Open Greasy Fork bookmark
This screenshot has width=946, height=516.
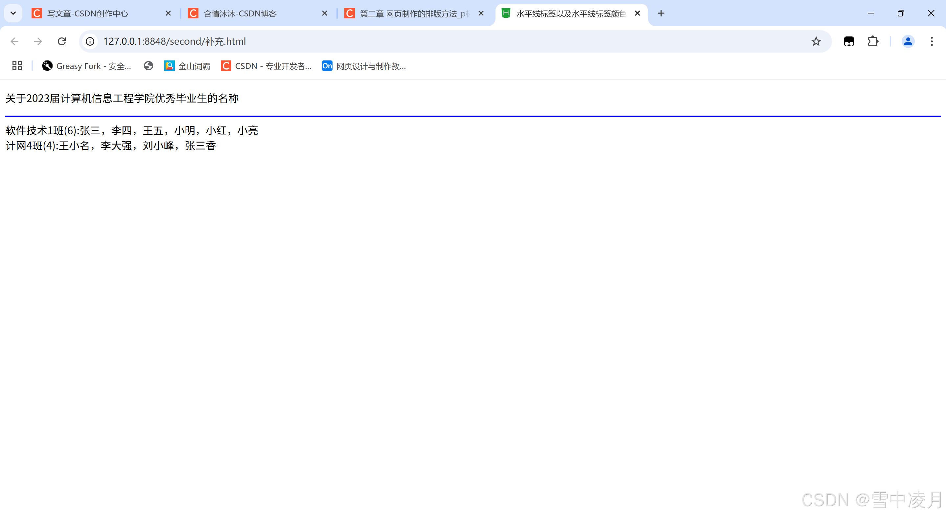(x=87, y=66)
